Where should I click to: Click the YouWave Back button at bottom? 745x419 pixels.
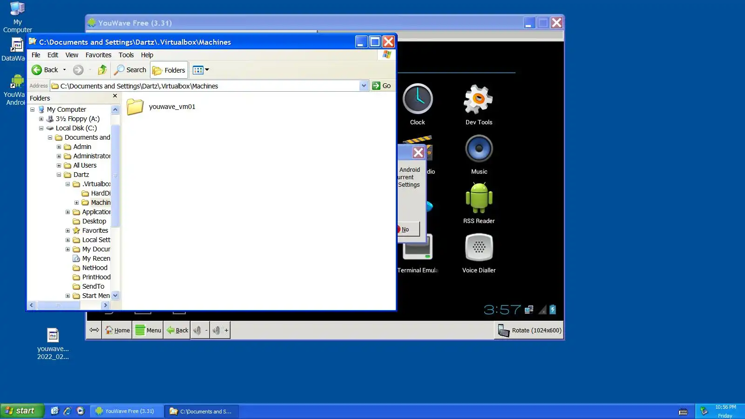(177, 330)
